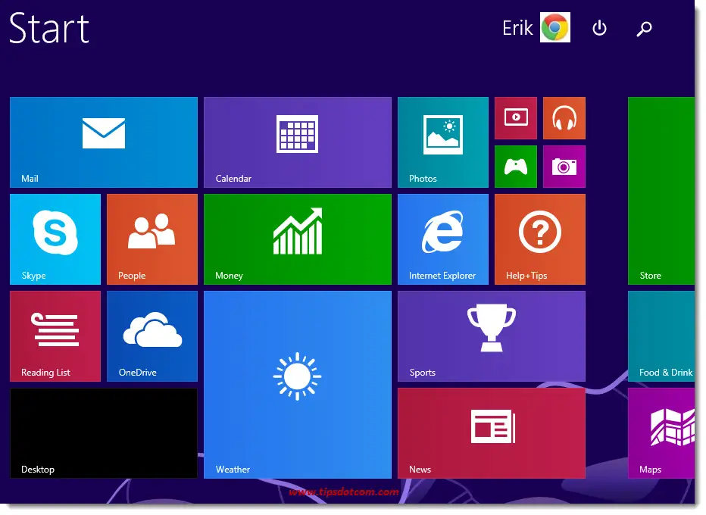Open the Sports tile
The height and width of the screenshot is (515, 706).
click(x=492, y=336)
